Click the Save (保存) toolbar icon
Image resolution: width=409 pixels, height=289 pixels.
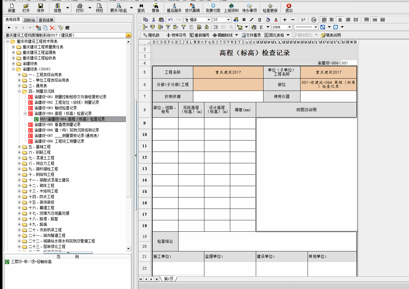[41, 8]
